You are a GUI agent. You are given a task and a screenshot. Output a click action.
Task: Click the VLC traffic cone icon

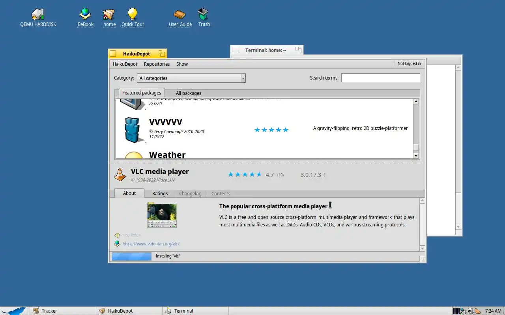(x=120, y=174)
